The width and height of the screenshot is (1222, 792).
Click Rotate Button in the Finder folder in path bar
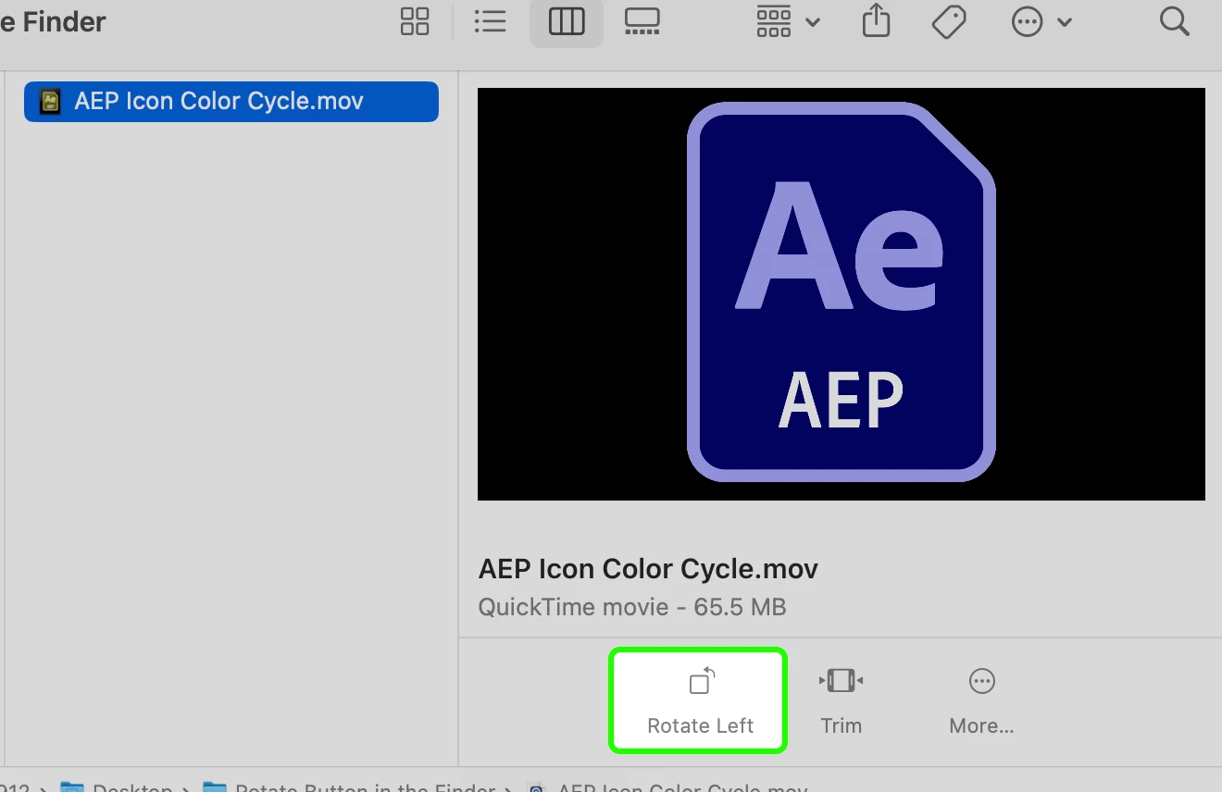pos(350,787)
